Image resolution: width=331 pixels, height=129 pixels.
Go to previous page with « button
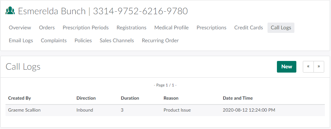tap(308, 66)
